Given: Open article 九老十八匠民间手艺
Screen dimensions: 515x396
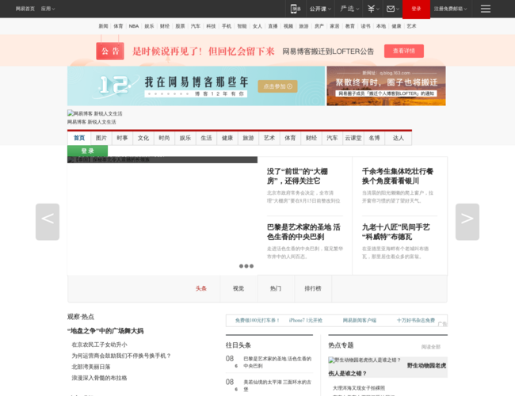Looking at the screenshot, I should pyautogui.click(x=396, y=232).
